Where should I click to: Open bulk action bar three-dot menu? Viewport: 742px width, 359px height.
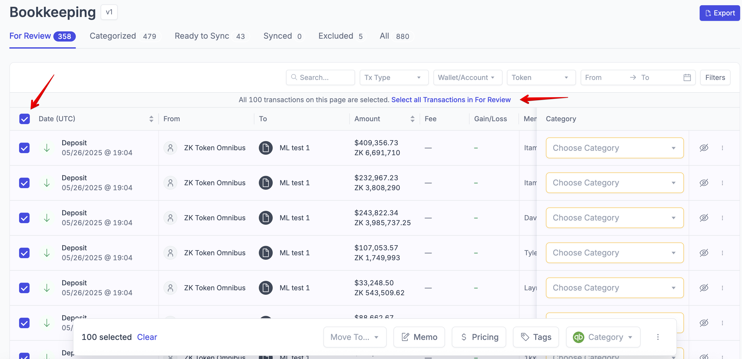(x=658, y=337)
